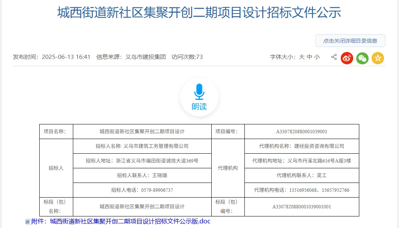
Task: Click 代理机构电话 13516956068 cell
Action: (302, 190)
